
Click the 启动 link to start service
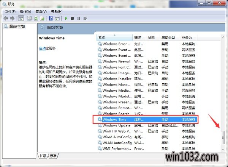(42, 48)
